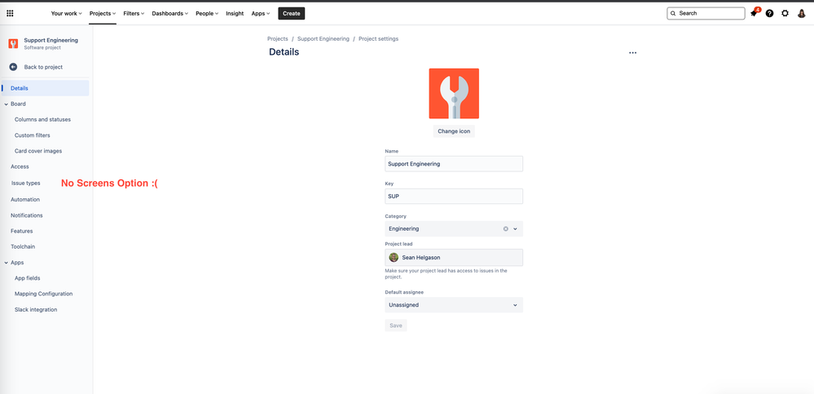The height and width of the screenshot is (394, 814).
Task: Click the Support Engineering breadcrumb link
Action: [323, 39]
